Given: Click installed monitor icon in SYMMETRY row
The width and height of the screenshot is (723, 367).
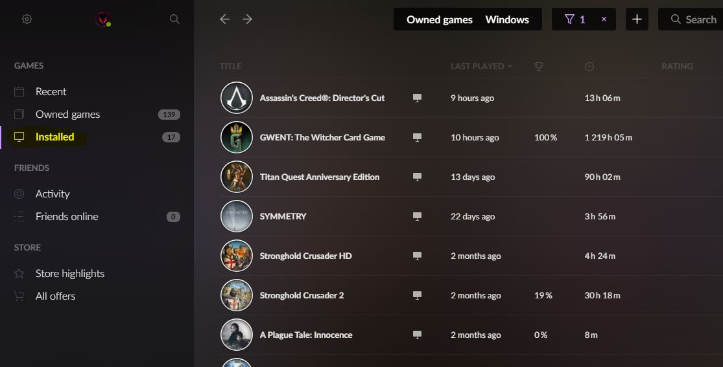Looking at the screenshot, I should pyautogui.click(x=417, y=216).
